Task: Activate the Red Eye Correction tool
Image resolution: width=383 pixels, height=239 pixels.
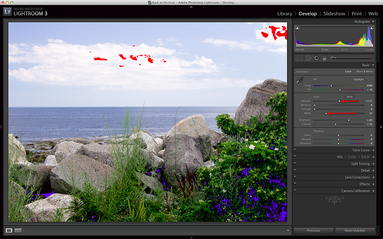Action: coord(316,58)
